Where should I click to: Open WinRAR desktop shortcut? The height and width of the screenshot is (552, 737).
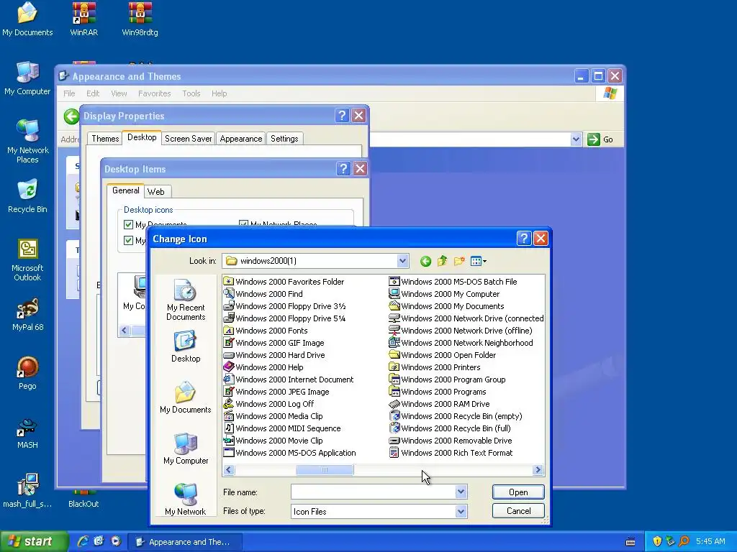[83, 19]
